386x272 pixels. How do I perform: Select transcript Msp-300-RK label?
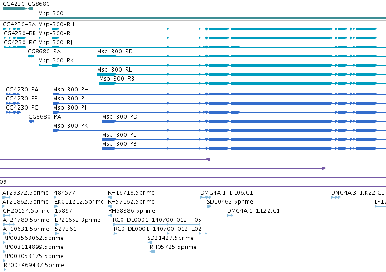click(x=56, y=61)
